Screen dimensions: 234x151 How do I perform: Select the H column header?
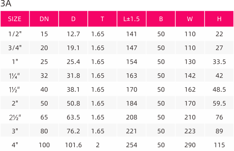(219, 19)
